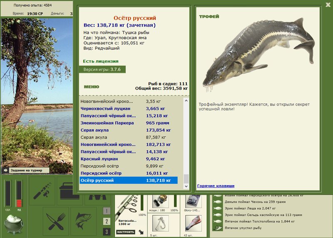Image resolution: width=333 pixels, height=238 pixels.
Task: Select the reel thumbnail with мощн.: 180
Action: pyautogui.click(x=160, y=201)
